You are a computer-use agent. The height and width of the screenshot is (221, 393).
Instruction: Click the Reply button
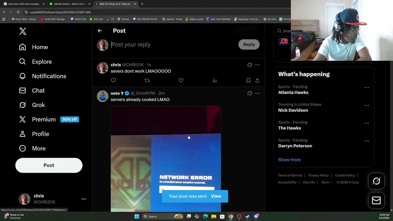click(x=249, y=44)
